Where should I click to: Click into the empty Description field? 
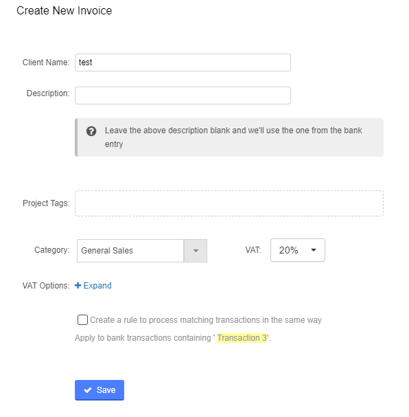[183, 95]
